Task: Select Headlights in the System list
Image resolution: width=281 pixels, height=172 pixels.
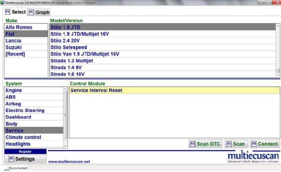Action: [x=34, y=144]
